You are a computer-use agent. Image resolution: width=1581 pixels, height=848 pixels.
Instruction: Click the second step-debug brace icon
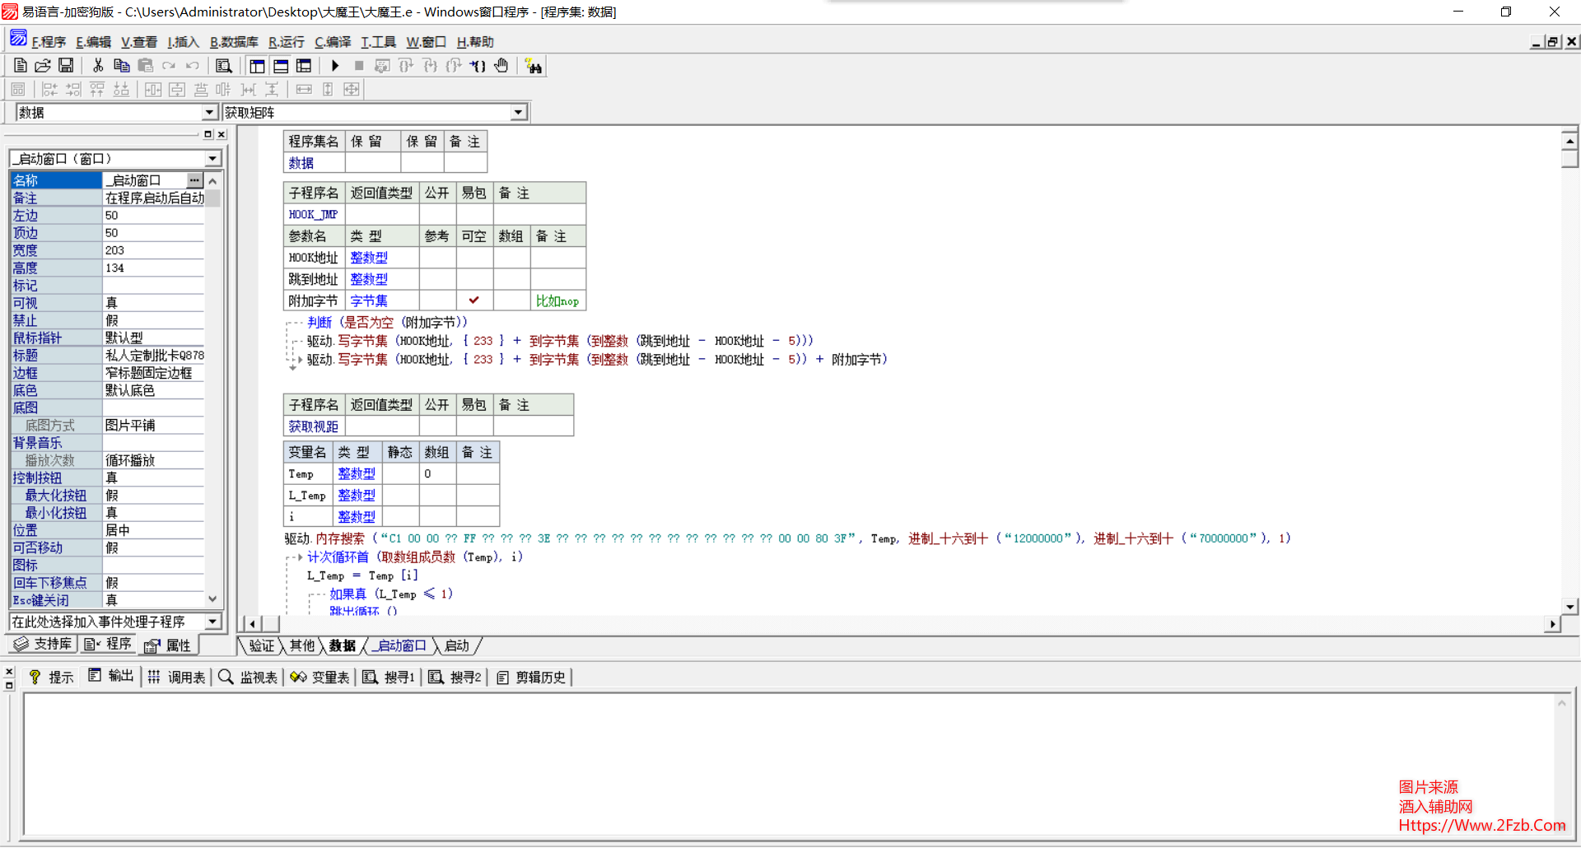pos(430,66)
